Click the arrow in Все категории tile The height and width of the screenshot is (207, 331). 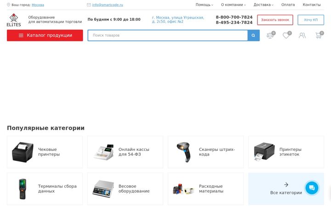click(286, 184)
